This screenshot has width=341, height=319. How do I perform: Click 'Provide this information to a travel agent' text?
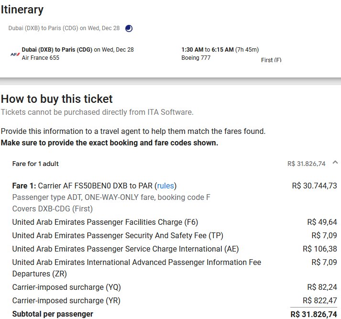coord(133,132)
